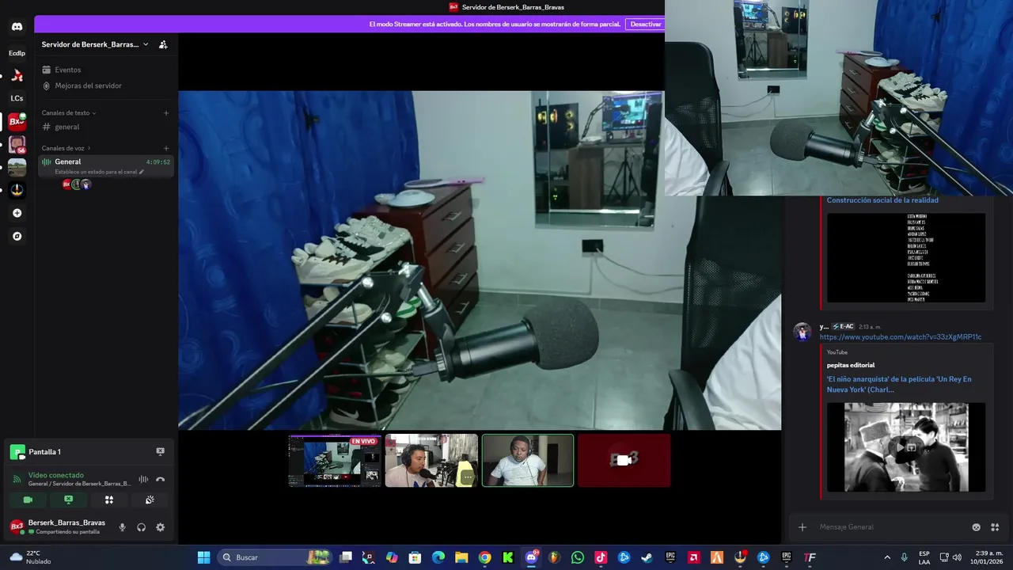Create a channel in Canales de texto
This screenshot has height=570, width=1013.
coord(166,113)
